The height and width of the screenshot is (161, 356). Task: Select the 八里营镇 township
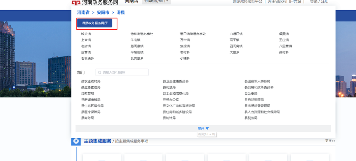(285, 46)
